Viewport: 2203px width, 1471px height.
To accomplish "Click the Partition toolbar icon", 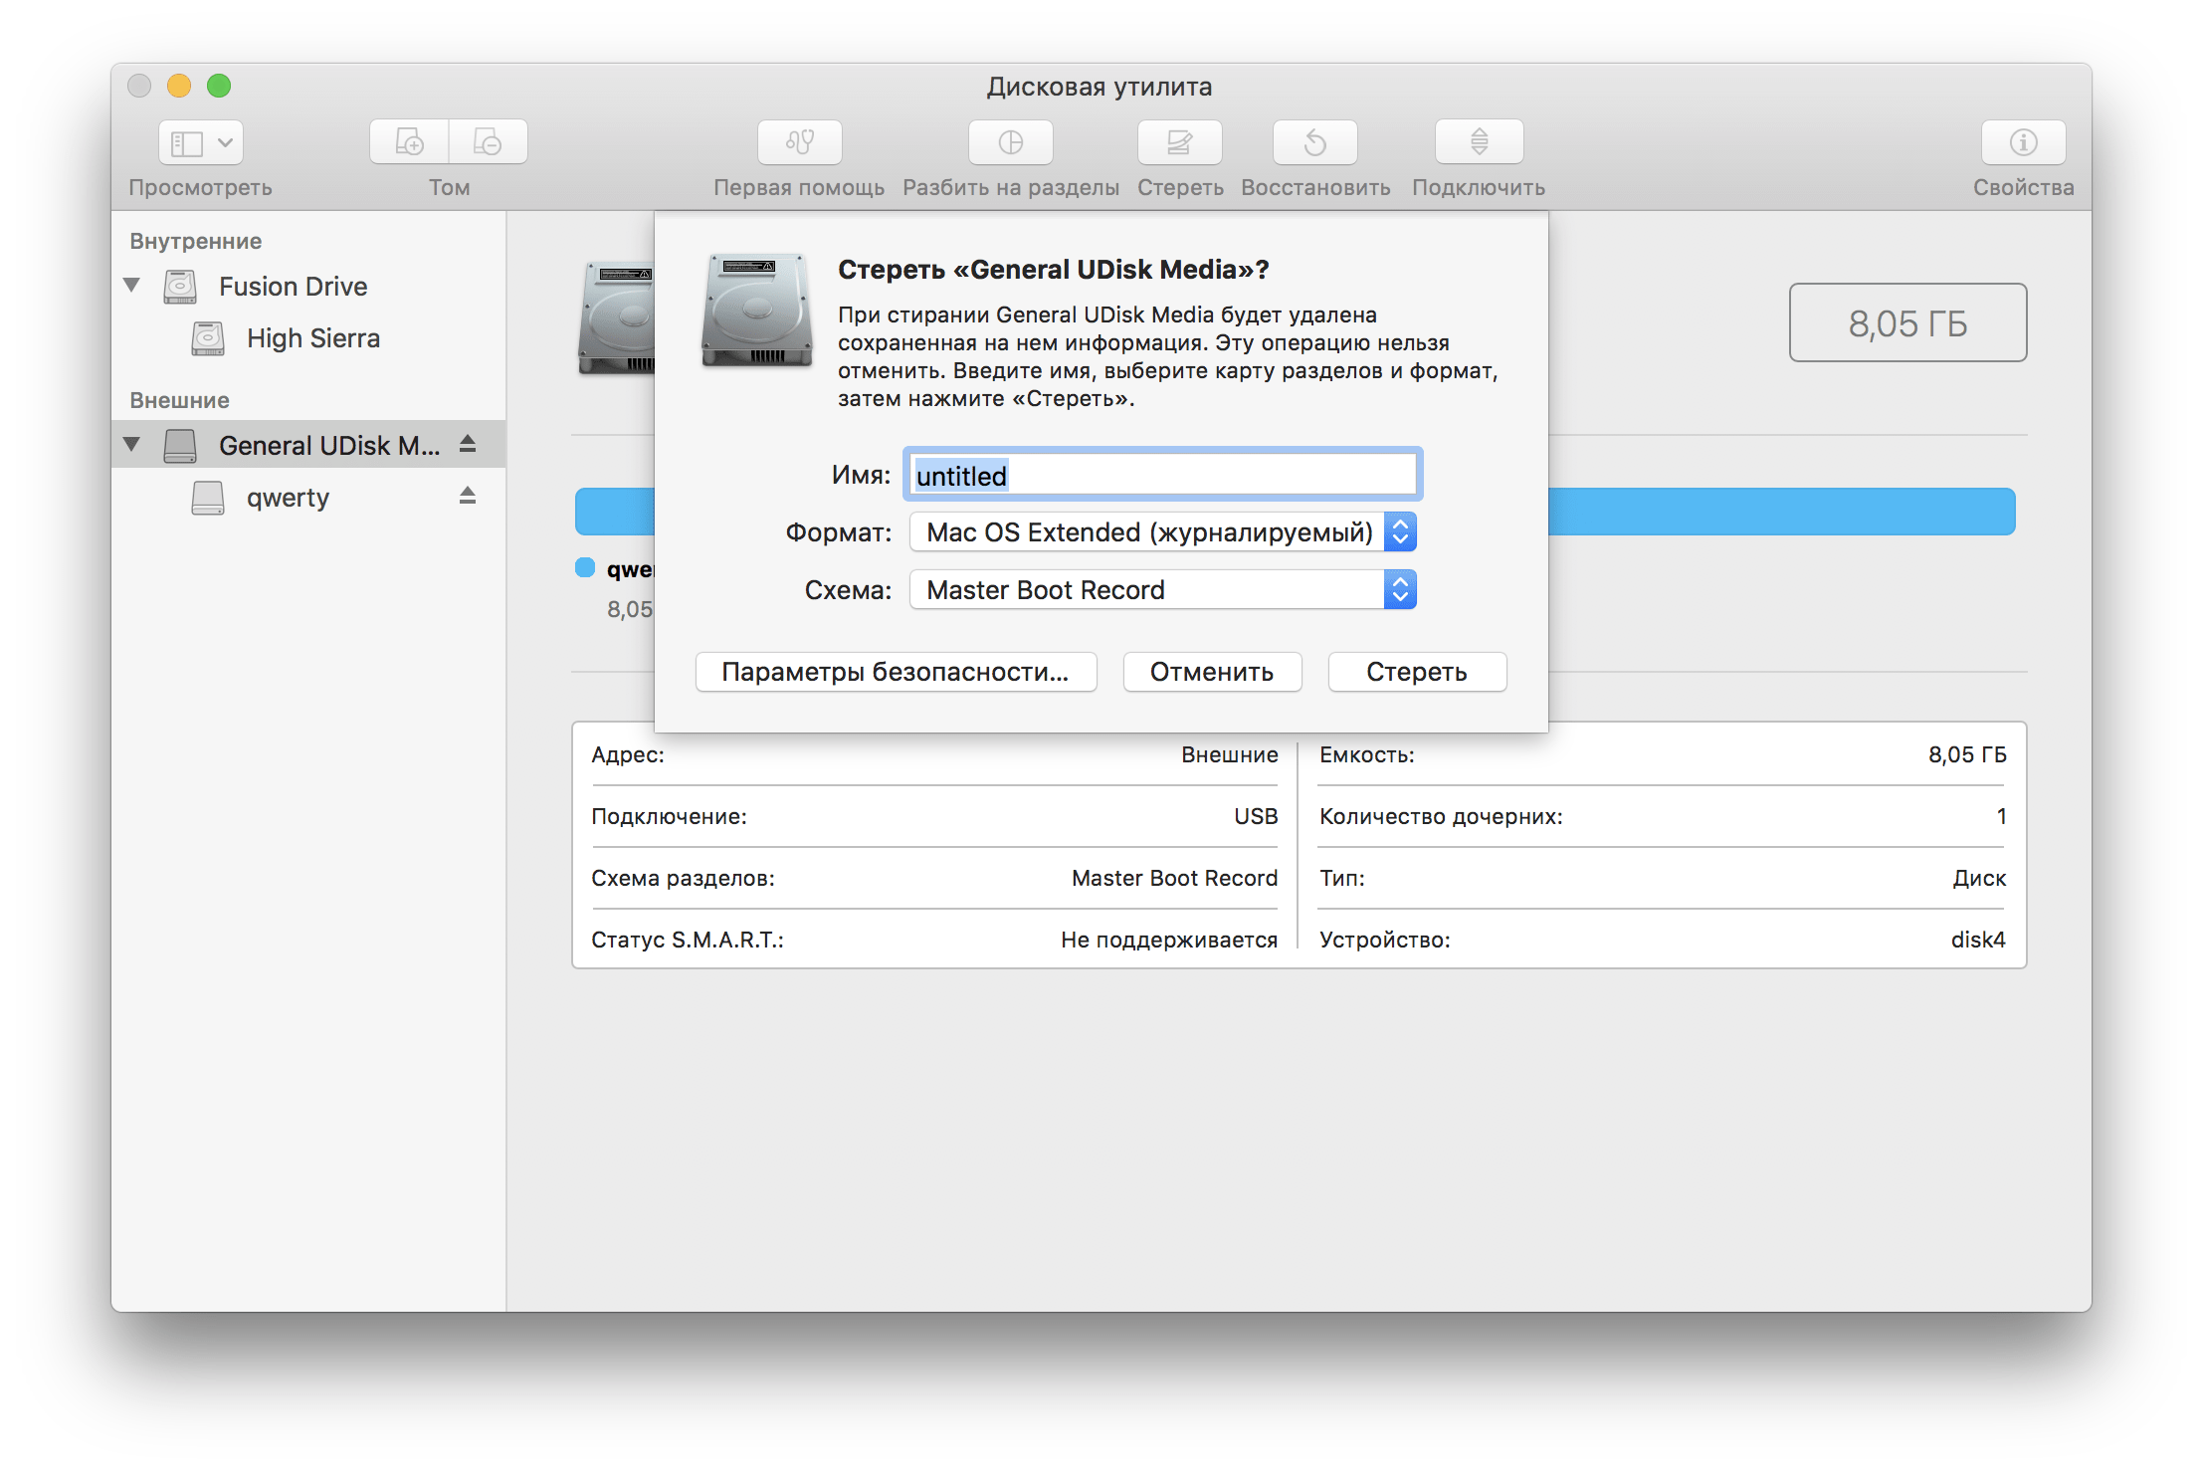I will pyautogui.click(x=1010, y=142).
